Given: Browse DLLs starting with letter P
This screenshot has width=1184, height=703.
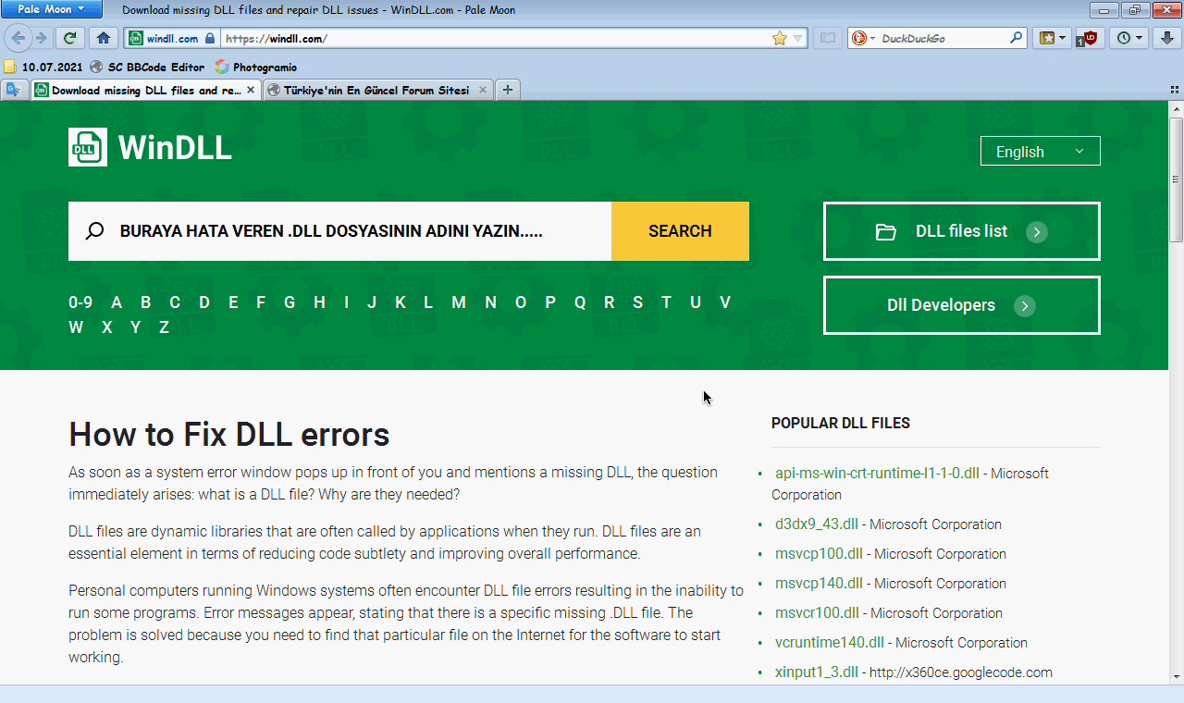Looking at the screenshot, I should pyautogui.click(x=550, y=302).
